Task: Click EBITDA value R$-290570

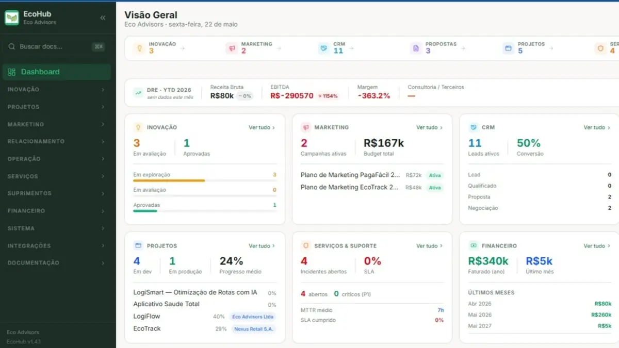Action: [x=292, y=96]
